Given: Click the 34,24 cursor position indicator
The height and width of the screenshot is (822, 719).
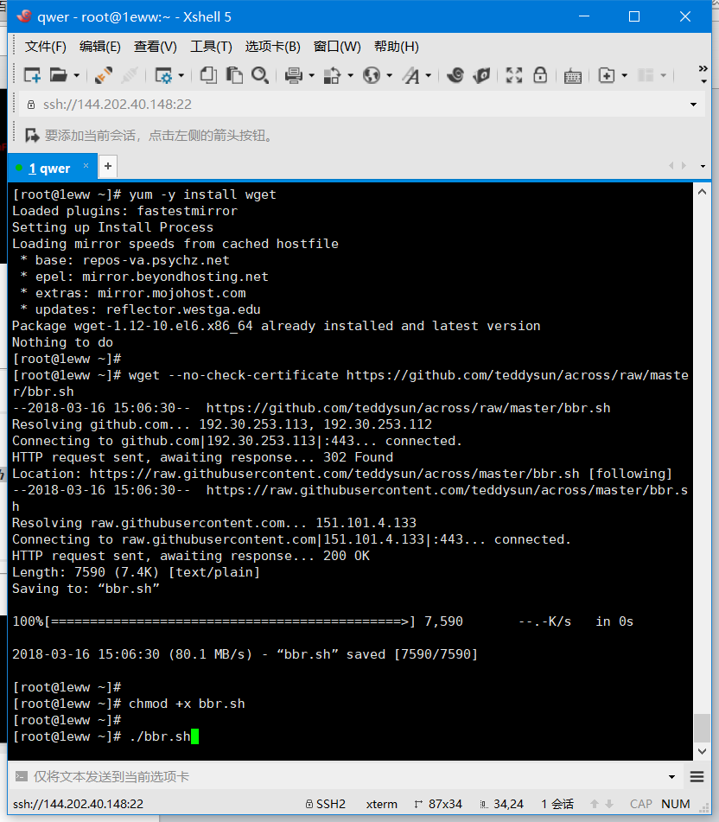Looking at the screenshot, I should click(x=502, y=804).
